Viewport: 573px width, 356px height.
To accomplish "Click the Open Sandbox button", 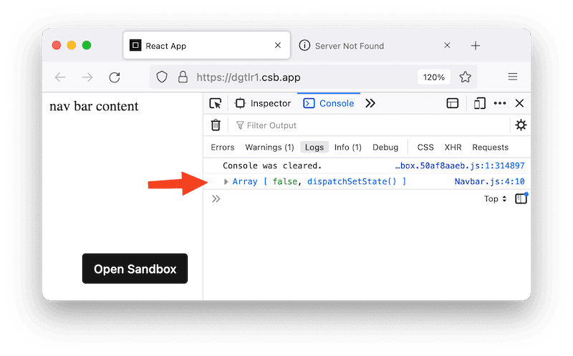I will pyautogui.click(x=135, y=269).
